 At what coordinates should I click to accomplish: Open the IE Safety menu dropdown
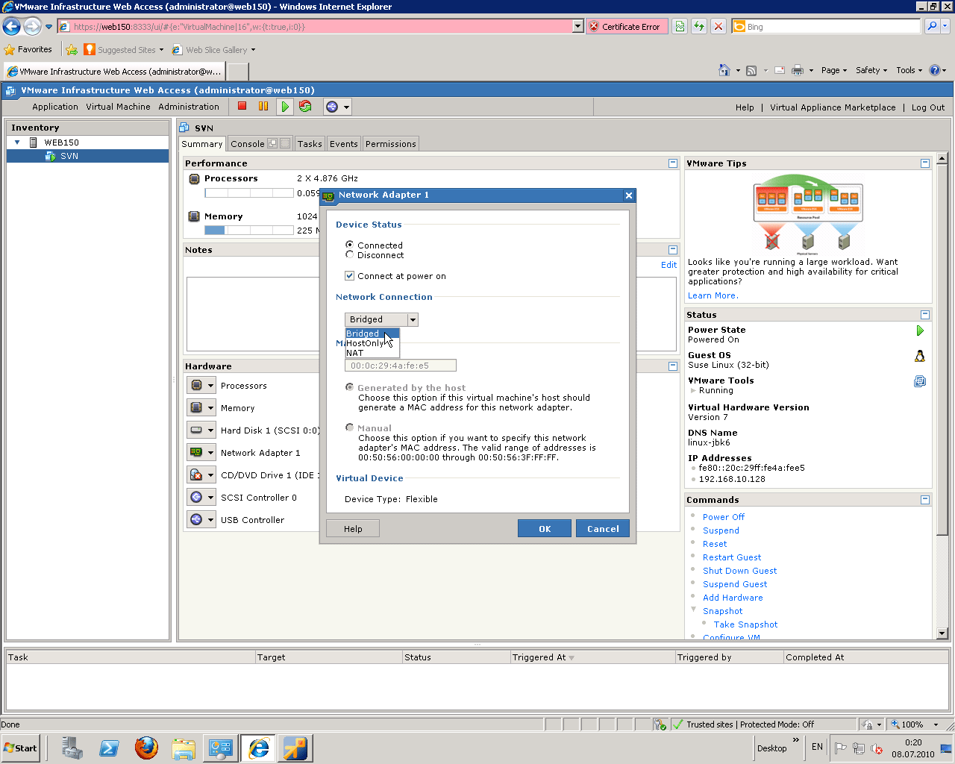point(871,70)
